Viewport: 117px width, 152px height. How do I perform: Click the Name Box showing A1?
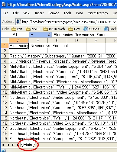15,35
